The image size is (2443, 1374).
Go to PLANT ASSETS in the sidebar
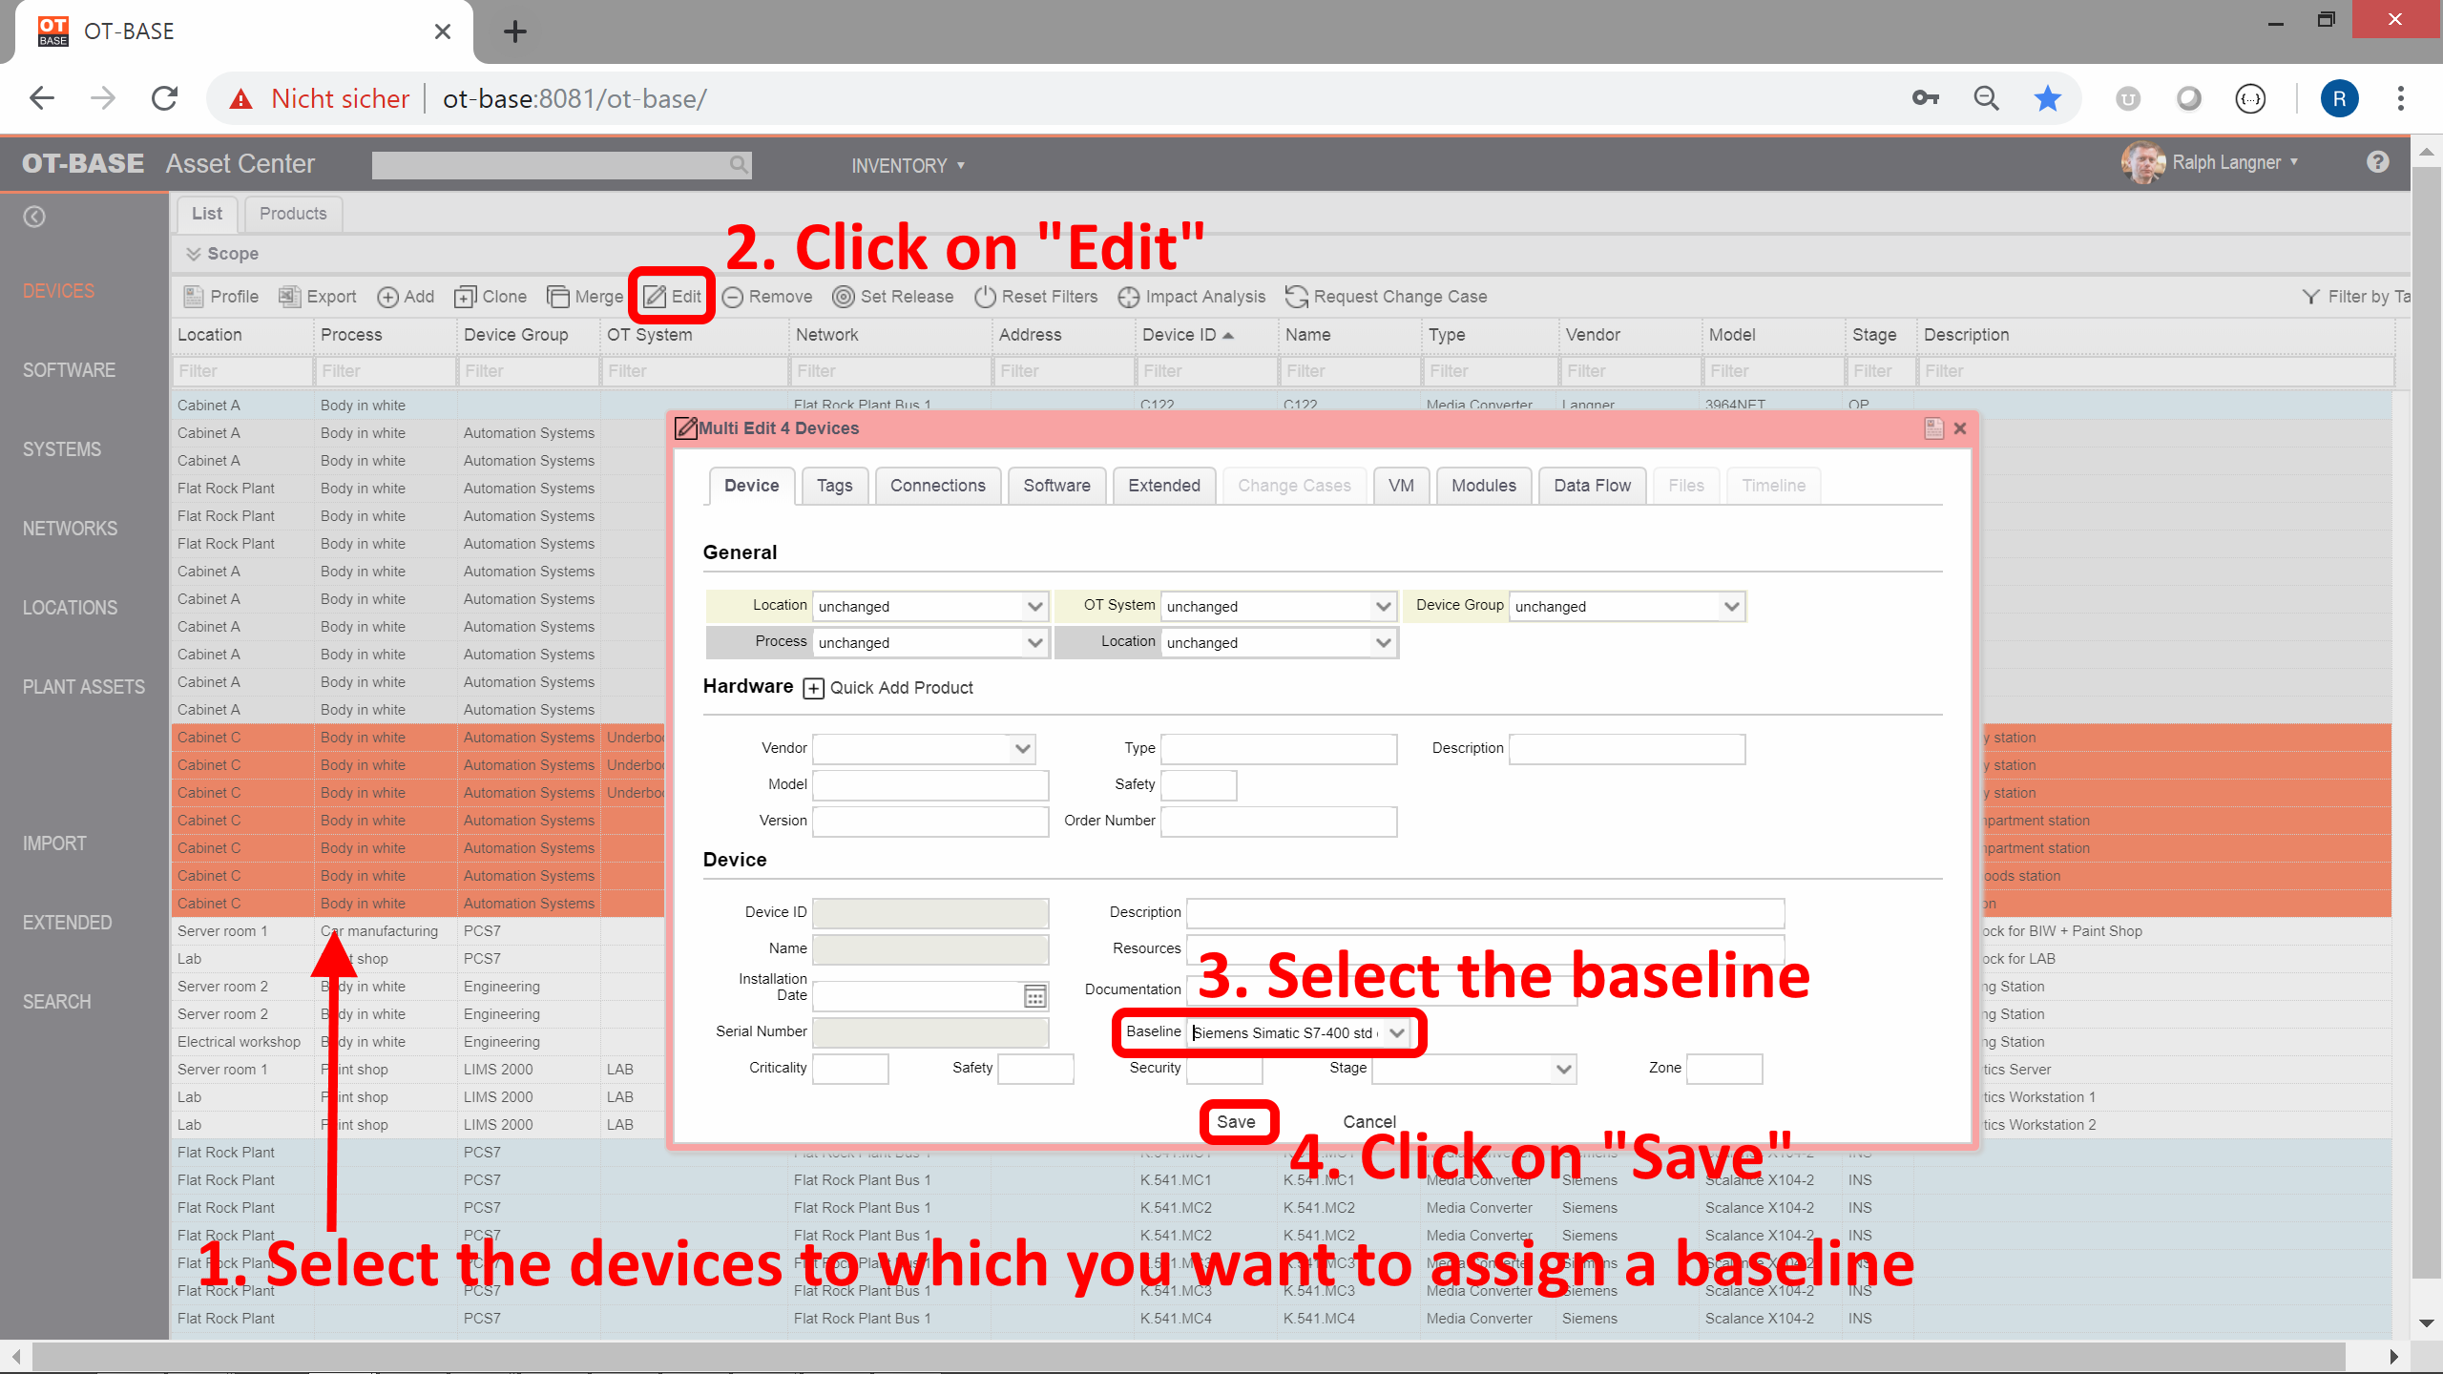84,687
